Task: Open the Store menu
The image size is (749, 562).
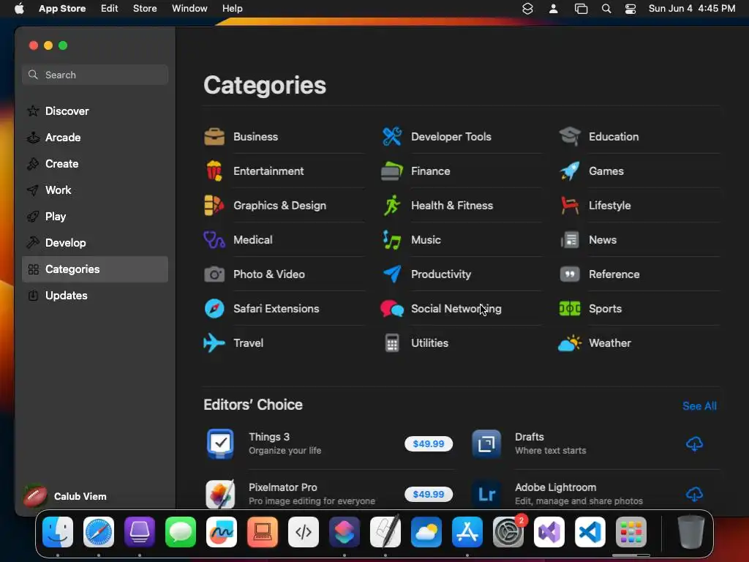Action: (145, 8)
